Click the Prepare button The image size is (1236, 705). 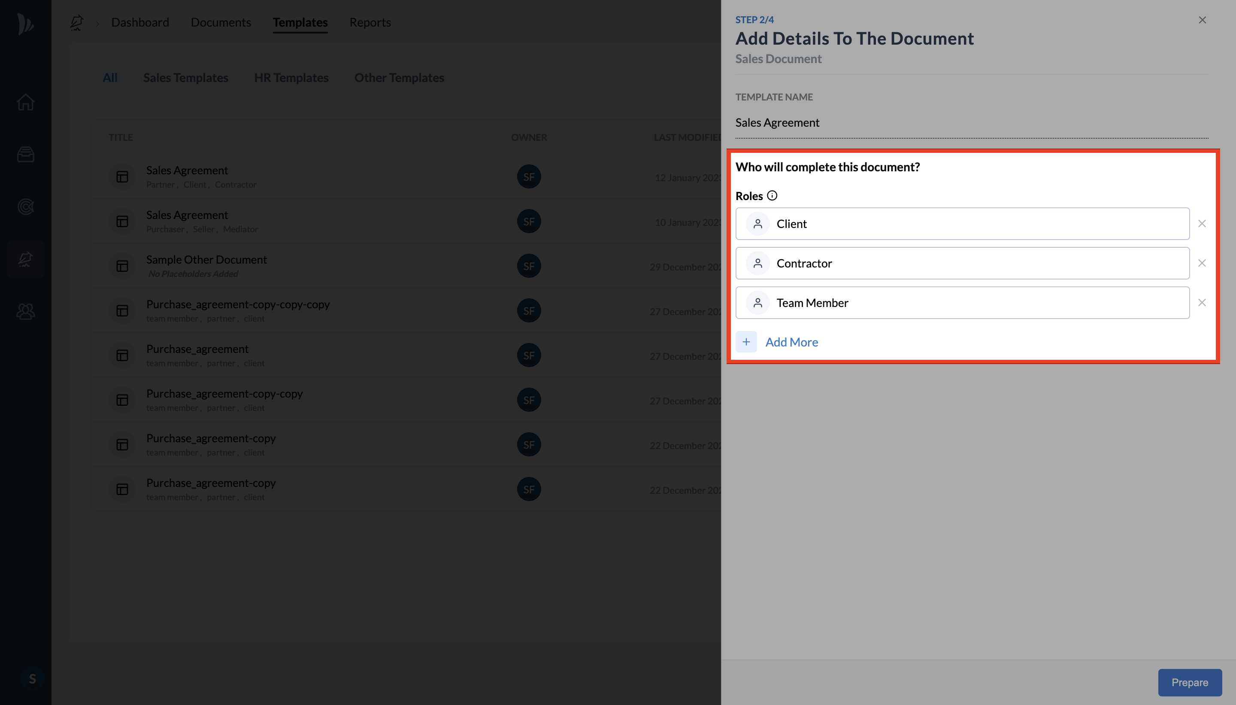pyautogui.click(x=1190, y=682)
